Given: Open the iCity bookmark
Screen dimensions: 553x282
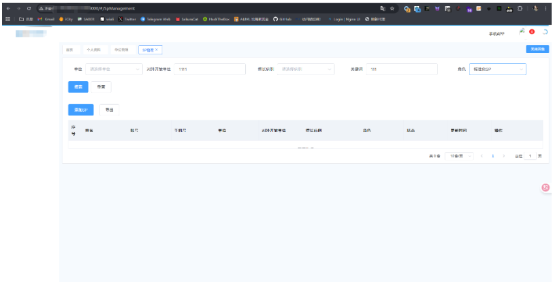Looking at the screenshot, I should 66,19.
